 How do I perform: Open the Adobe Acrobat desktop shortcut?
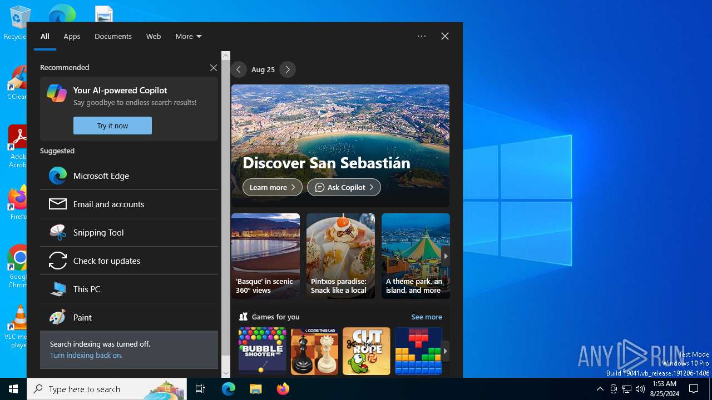(x=17, y=147)
